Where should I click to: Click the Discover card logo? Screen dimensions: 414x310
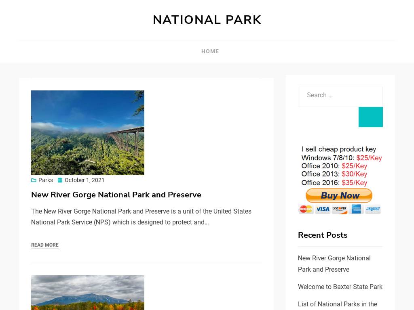pos(340,209)
